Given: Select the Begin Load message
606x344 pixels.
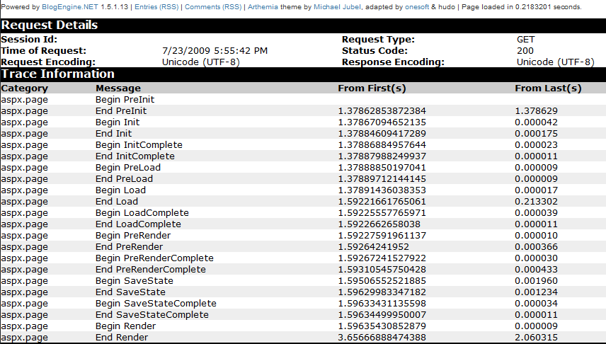Looking at the screenshot, I should (x=120, y=190).
